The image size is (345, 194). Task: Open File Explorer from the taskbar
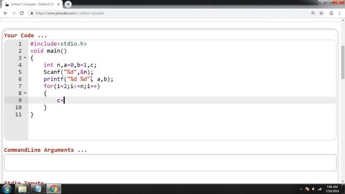[x=23, y=189]
